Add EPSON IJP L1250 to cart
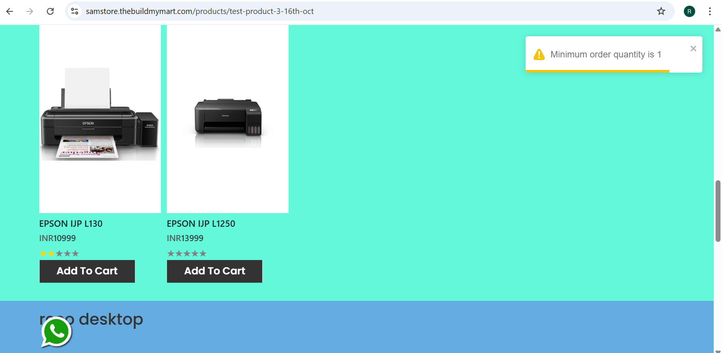The width and height of the screenshot is (722, 353). (x=215, y=271)
